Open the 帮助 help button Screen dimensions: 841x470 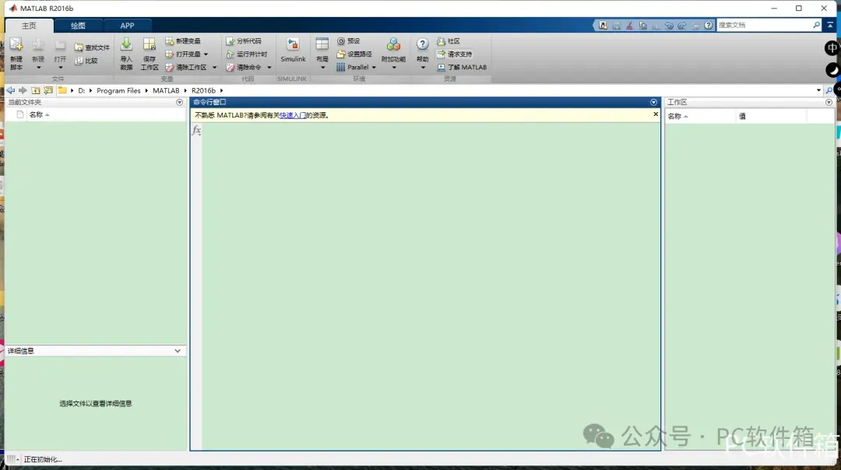click(x=423, y=51)
